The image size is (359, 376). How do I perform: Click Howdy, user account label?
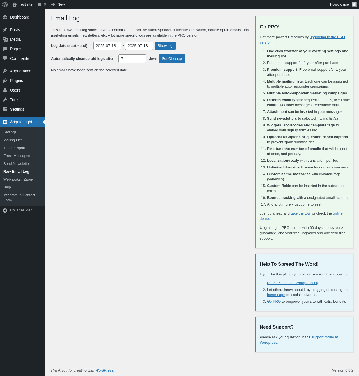[x=340, y=4]
